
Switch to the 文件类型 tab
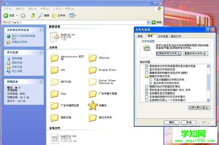[163, 36]
